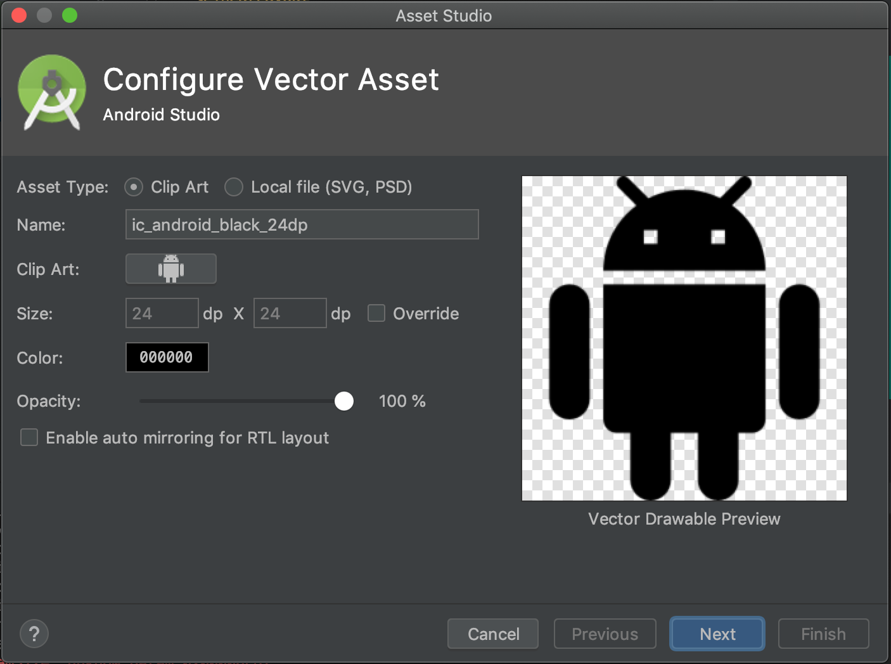Viewport: 891px width, 664px height.
Task: Click the height size field
Action: point(290,314)
